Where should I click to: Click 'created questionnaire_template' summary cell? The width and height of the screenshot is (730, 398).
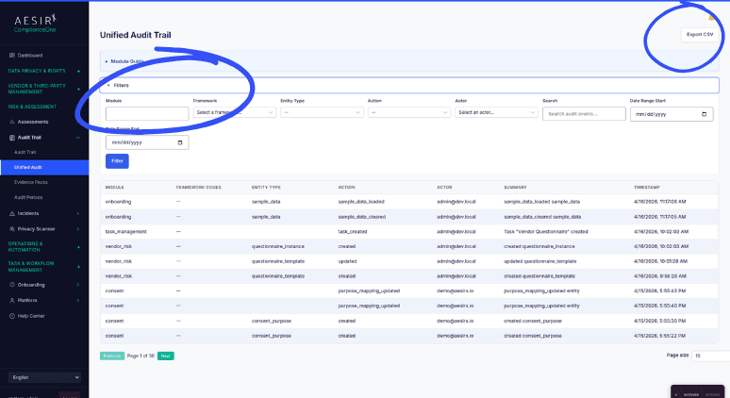pyautogui.click(x=539, y=276)
